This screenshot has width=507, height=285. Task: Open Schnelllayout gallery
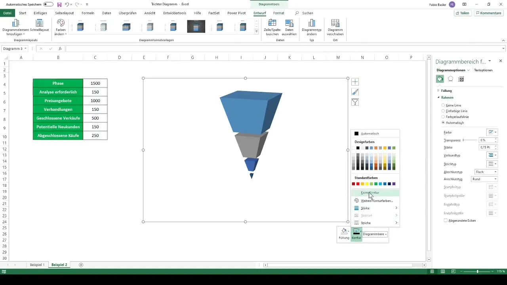click(39, 28)
